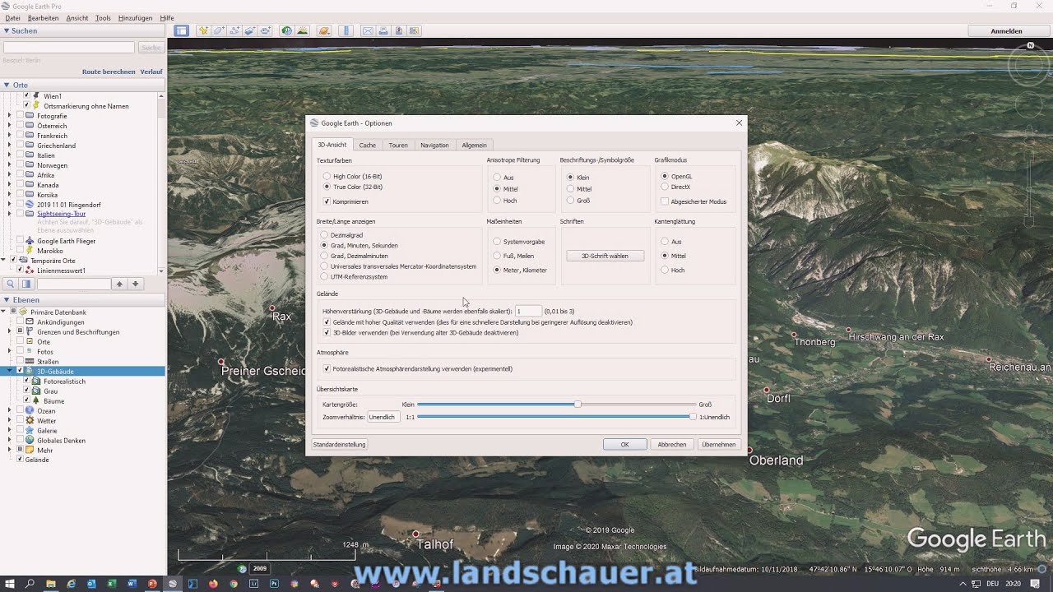The width and height of the screenshot is (1053, 592).
Task: Select the Add Image Overlay tool
Action: [250, 31]
